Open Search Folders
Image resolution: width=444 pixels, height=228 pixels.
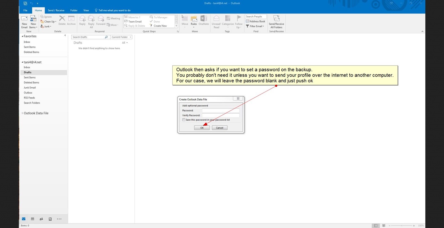tap(32, 103)
